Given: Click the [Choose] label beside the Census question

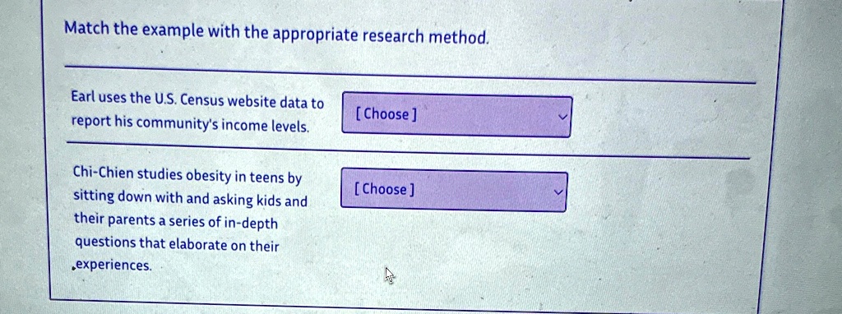Looking at the screenshot, I should (386, 114).
